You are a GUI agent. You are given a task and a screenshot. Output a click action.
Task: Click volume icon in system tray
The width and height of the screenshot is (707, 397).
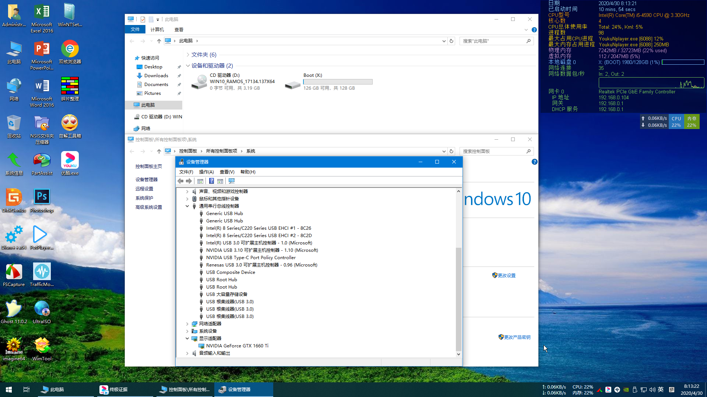pos(652,390)
